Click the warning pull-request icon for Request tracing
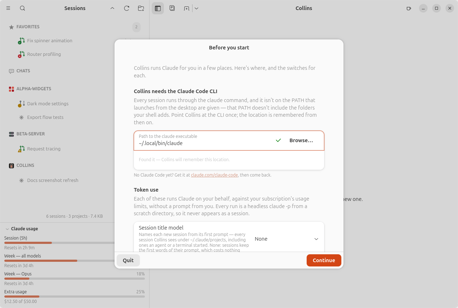Image resolution: width=458 pixels, height=308 pixels. coord(21,149)
